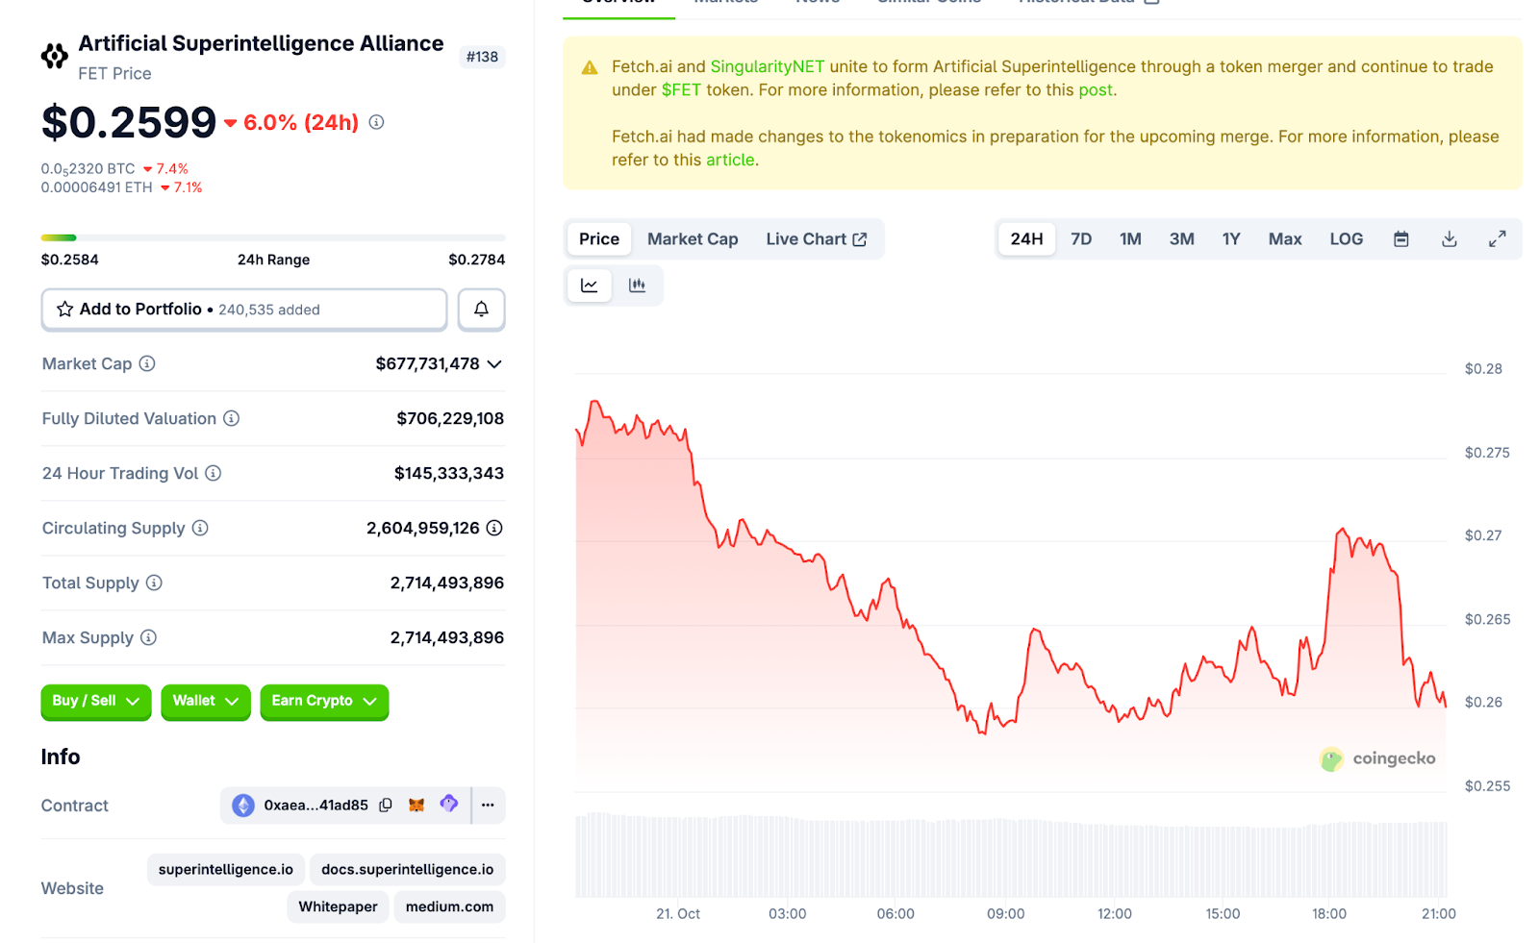The height and width of the screenshot is (943, 1539).
Task: Download the chart data
Action: [x=1449, y=239]
